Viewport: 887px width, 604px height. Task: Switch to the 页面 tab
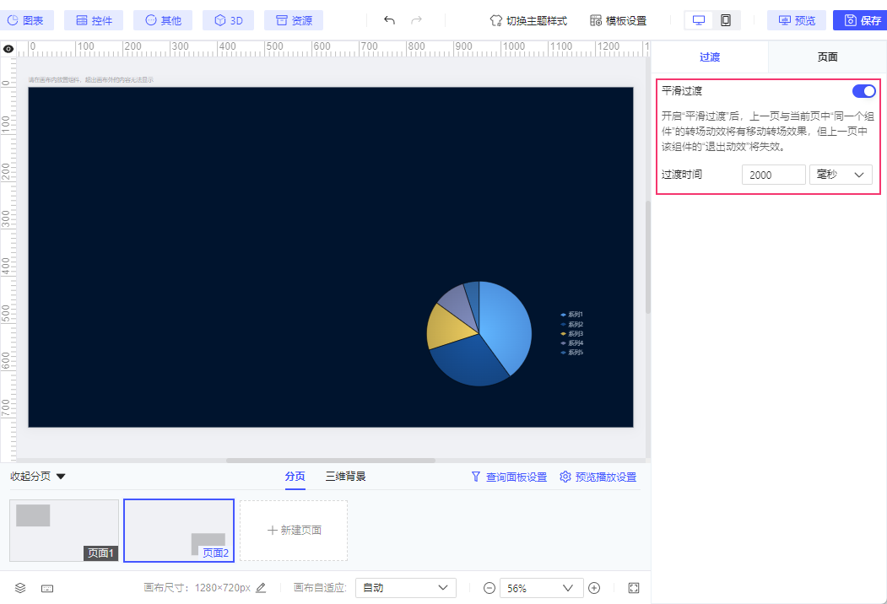click(827, 57)
